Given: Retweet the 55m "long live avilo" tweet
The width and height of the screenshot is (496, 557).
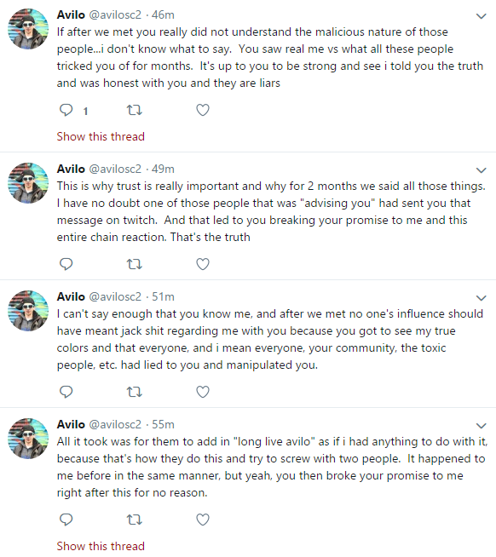Looking at the screenshot, I should pos(135,520).
